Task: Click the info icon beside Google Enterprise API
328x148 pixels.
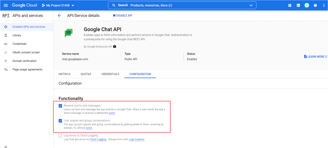Action: [115, 46]
